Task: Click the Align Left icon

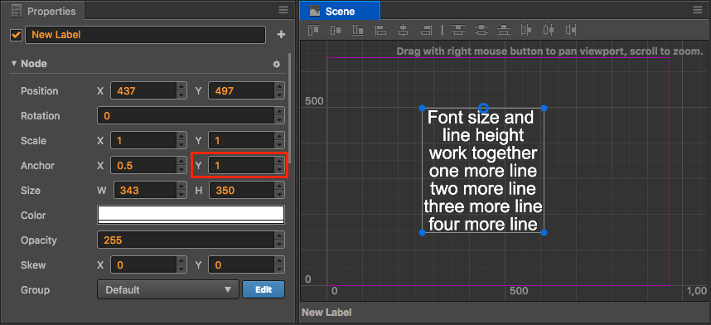Action: point(380,31)
